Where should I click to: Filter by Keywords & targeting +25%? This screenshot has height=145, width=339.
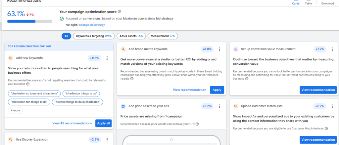(94, 36)
